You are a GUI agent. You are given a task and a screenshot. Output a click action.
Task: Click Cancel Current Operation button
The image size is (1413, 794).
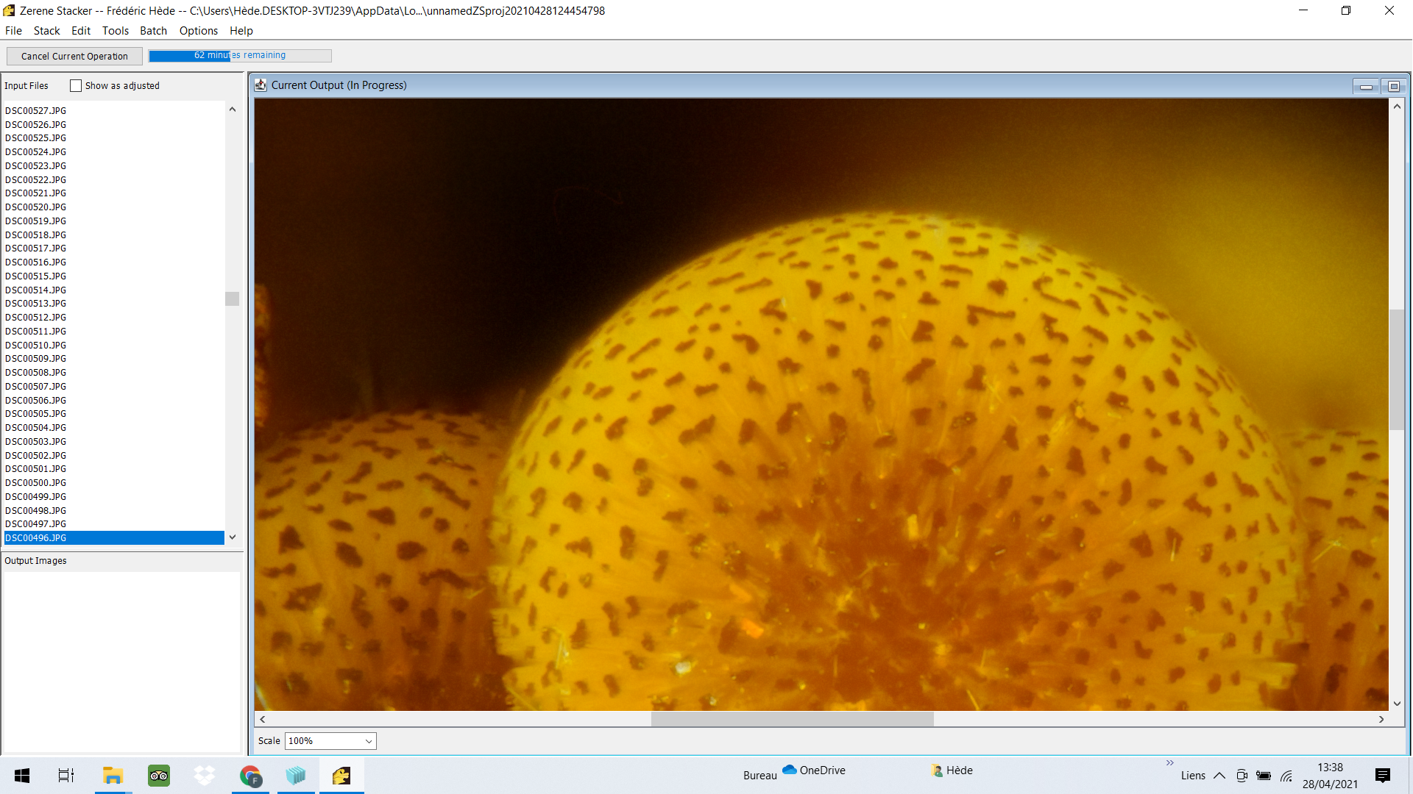point(74,56)
